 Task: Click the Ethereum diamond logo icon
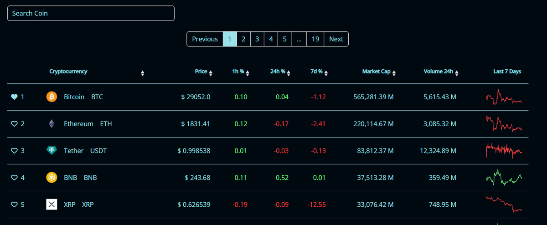(52, 124)
